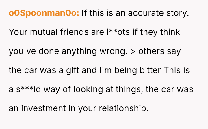
Task: Click the words "This is" ending line four
Action: pyautogui.click(x=177, y=70)
